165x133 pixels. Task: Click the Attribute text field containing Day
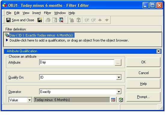[x=77, y=62]
